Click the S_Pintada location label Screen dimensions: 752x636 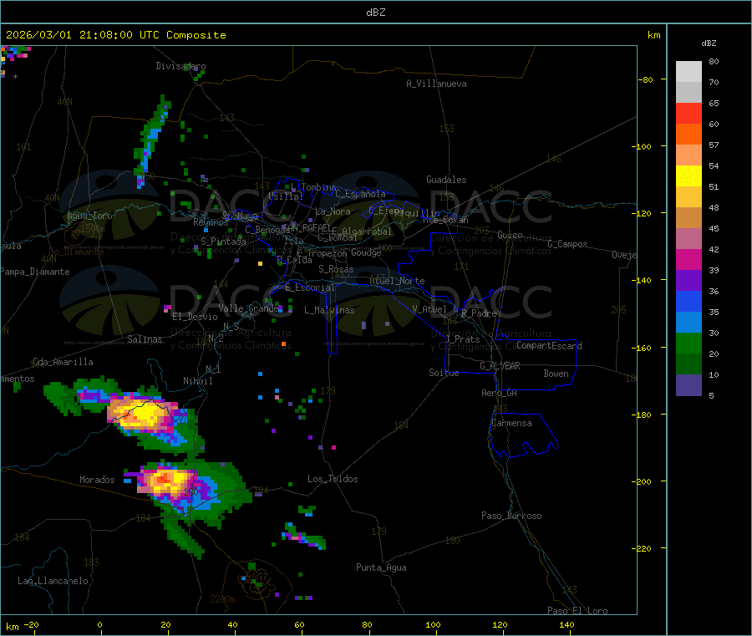point(223,242)
